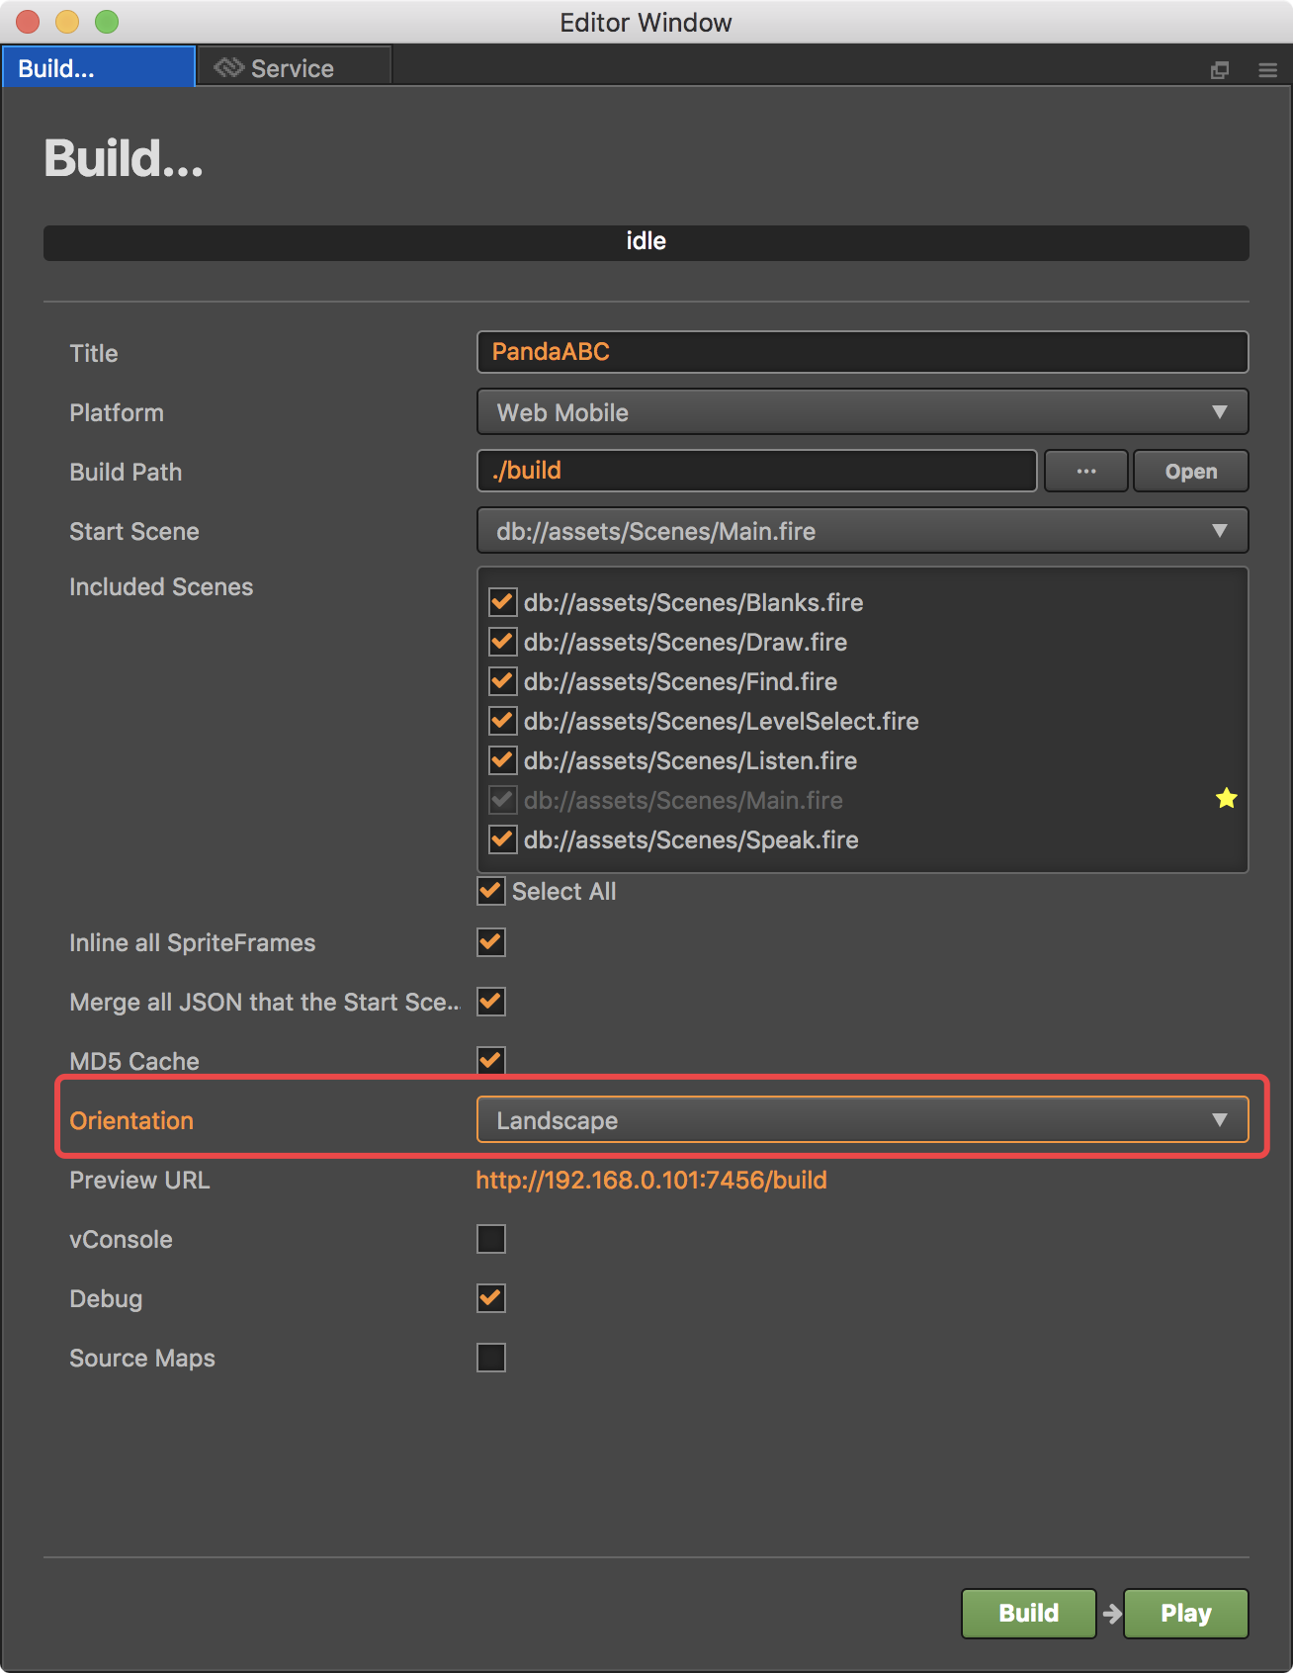Screen dimensions: 1293x1673
Task: Expand the Orientation dropdown
Action: click(862, 1120)
